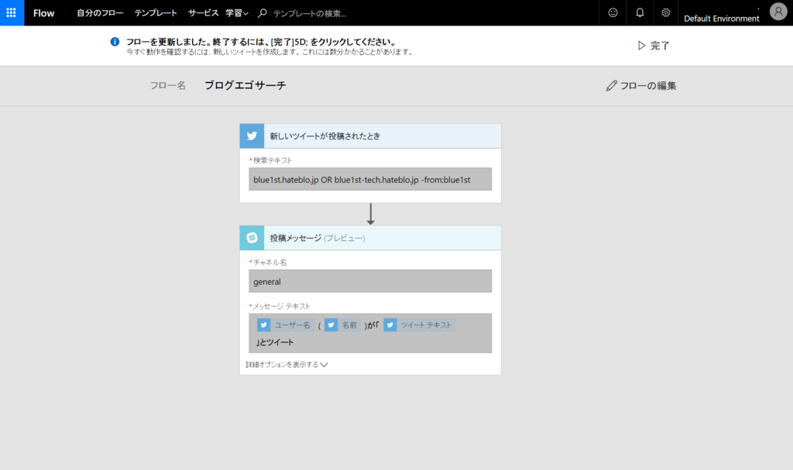Screen dimensions: 793x470
Task: Click the ツイート テキスト token icon
Action: (x=390, y=324)
